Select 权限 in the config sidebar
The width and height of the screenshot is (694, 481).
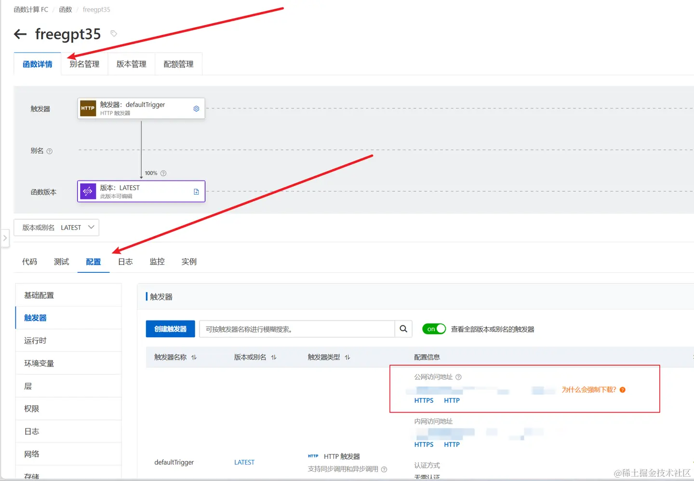tap(68, 408)
